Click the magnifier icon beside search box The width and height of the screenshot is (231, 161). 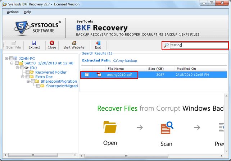pyautogui.click(x=166, y=45)
